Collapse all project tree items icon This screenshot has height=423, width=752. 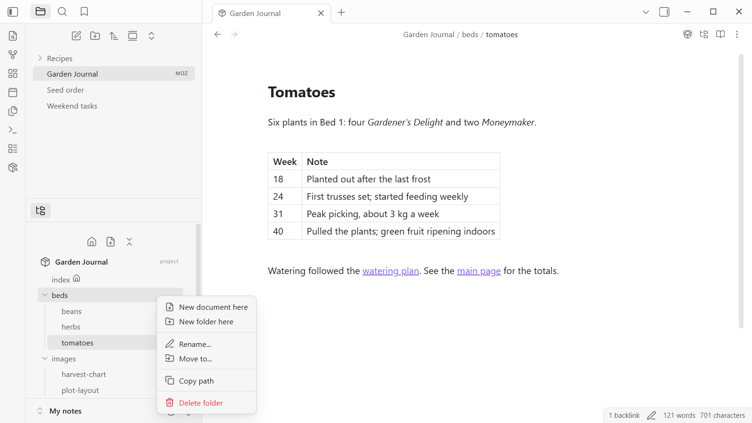[129, 242]
